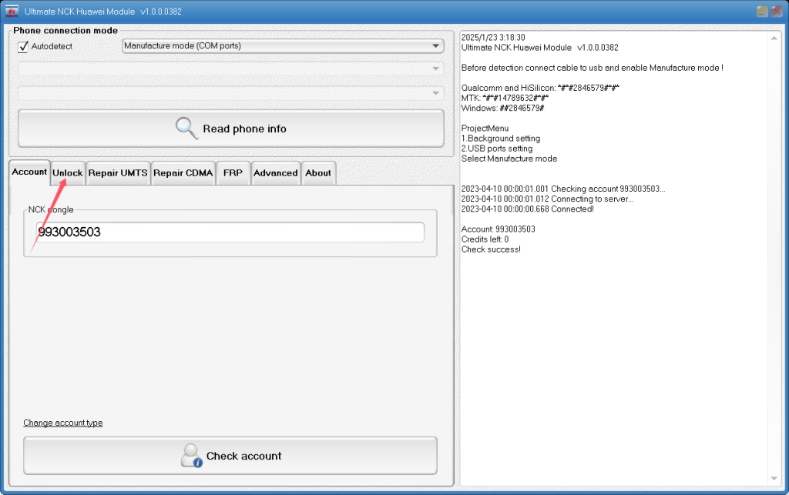Click the 'Check success!' log line
The height and width of the screenshot is (495, 789).
pos(491,249)
